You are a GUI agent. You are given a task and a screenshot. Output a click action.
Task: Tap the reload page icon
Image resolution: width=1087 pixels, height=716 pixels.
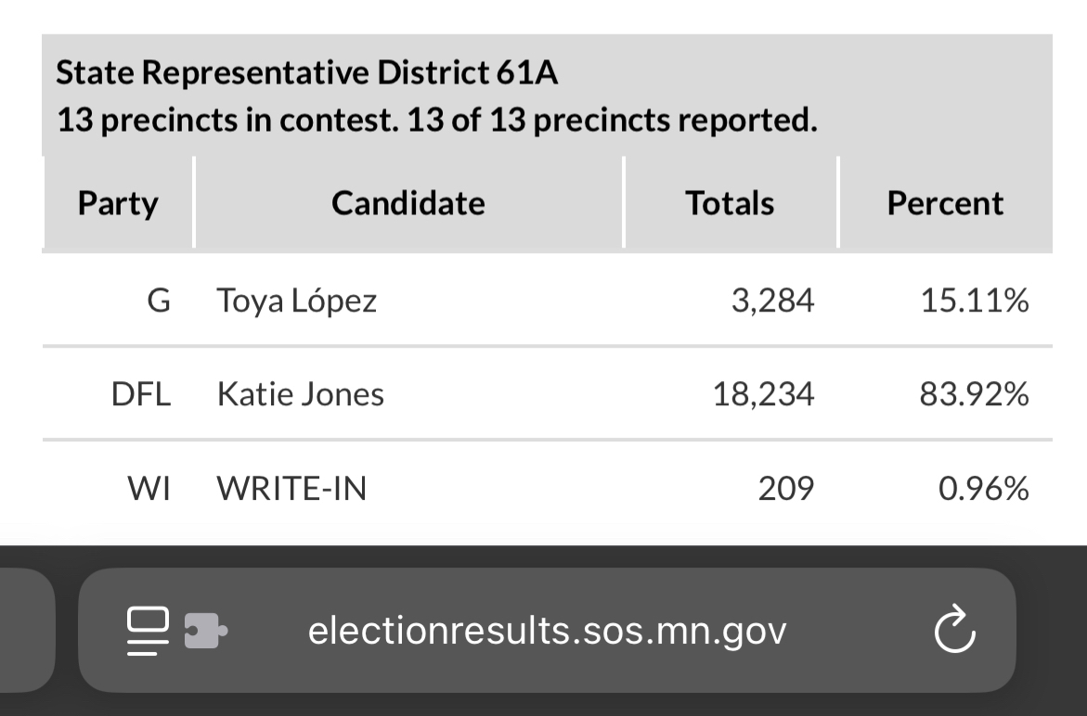coord(954,632)
